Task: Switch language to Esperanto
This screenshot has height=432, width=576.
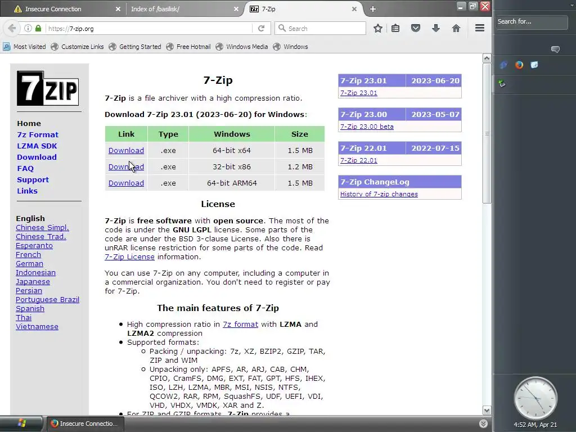Action: tap(34, 245)
